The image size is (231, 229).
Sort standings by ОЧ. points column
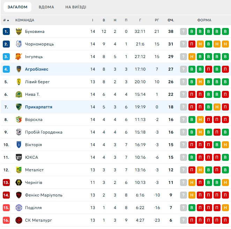click(171, 20)
